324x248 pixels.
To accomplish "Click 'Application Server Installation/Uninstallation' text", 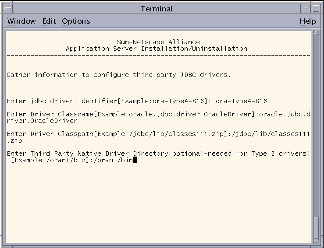I will [157, 49].
